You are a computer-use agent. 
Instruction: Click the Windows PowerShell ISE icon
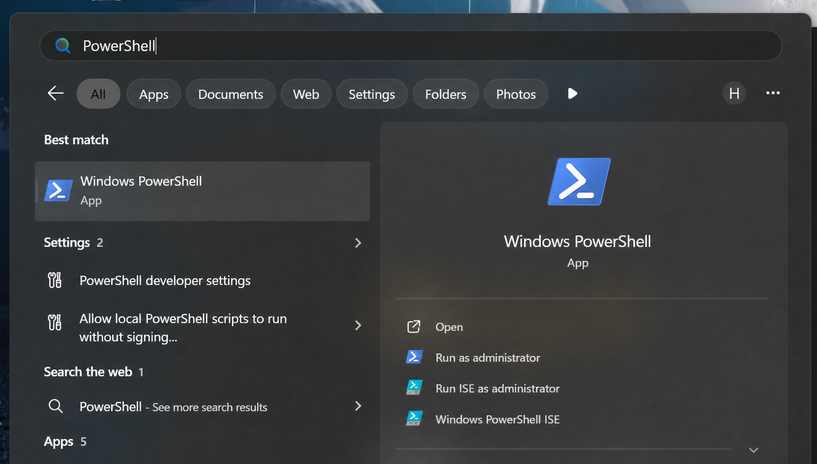pyautogui.click(x=414, y=419)
